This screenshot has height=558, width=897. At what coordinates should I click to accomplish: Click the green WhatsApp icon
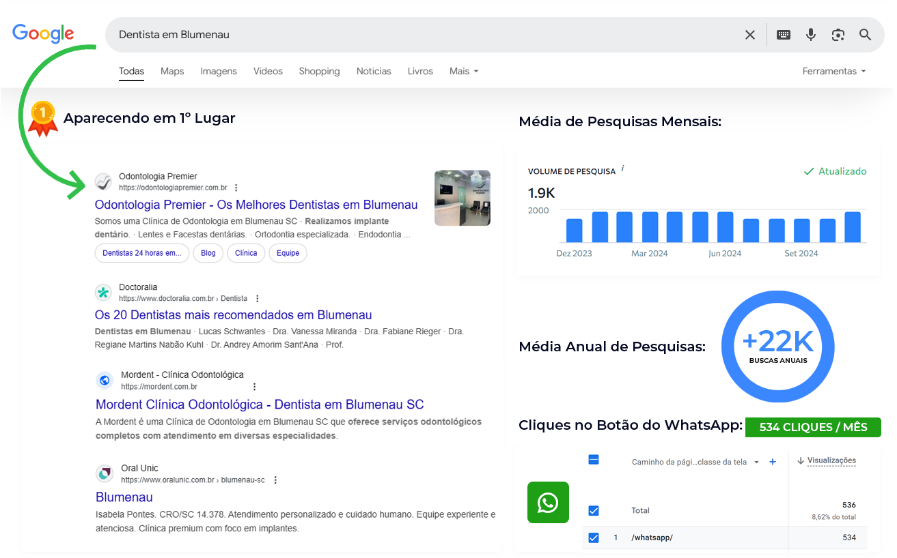pyautogui.click(x=548, y=503)
